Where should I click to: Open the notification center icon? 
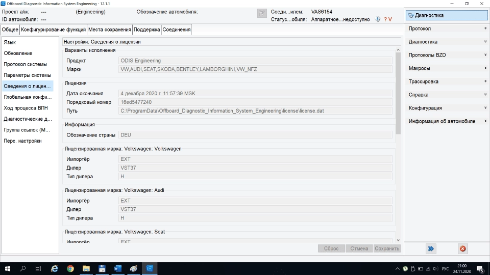(480, 268)
